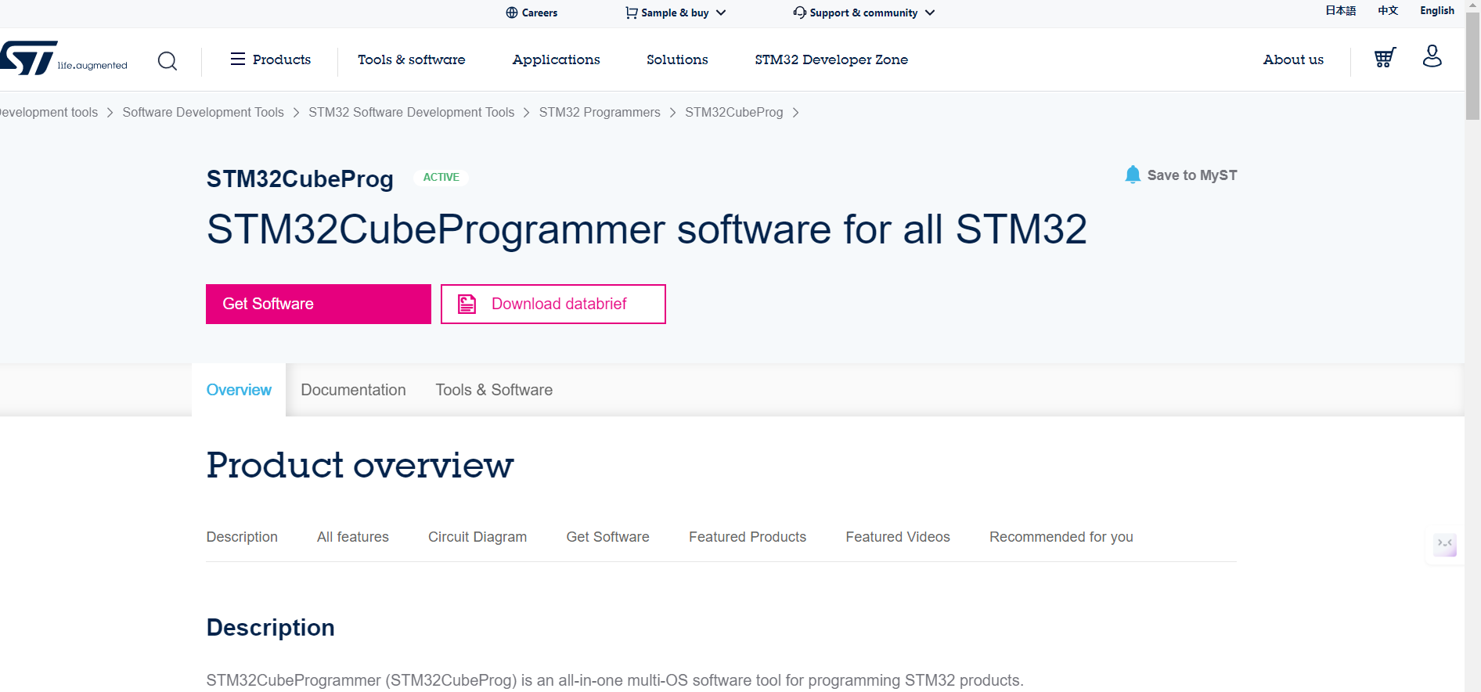The width and height of the screenshot is (1481, 692).
Task: Open the About us menu
Action: coord(1293,59)
